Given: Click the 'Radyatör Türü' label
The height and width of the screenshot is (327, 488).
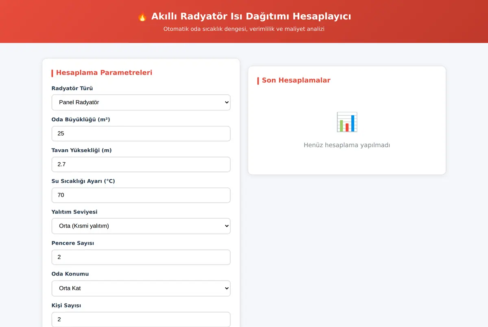Looking at the screenshot, I should 72,88.
